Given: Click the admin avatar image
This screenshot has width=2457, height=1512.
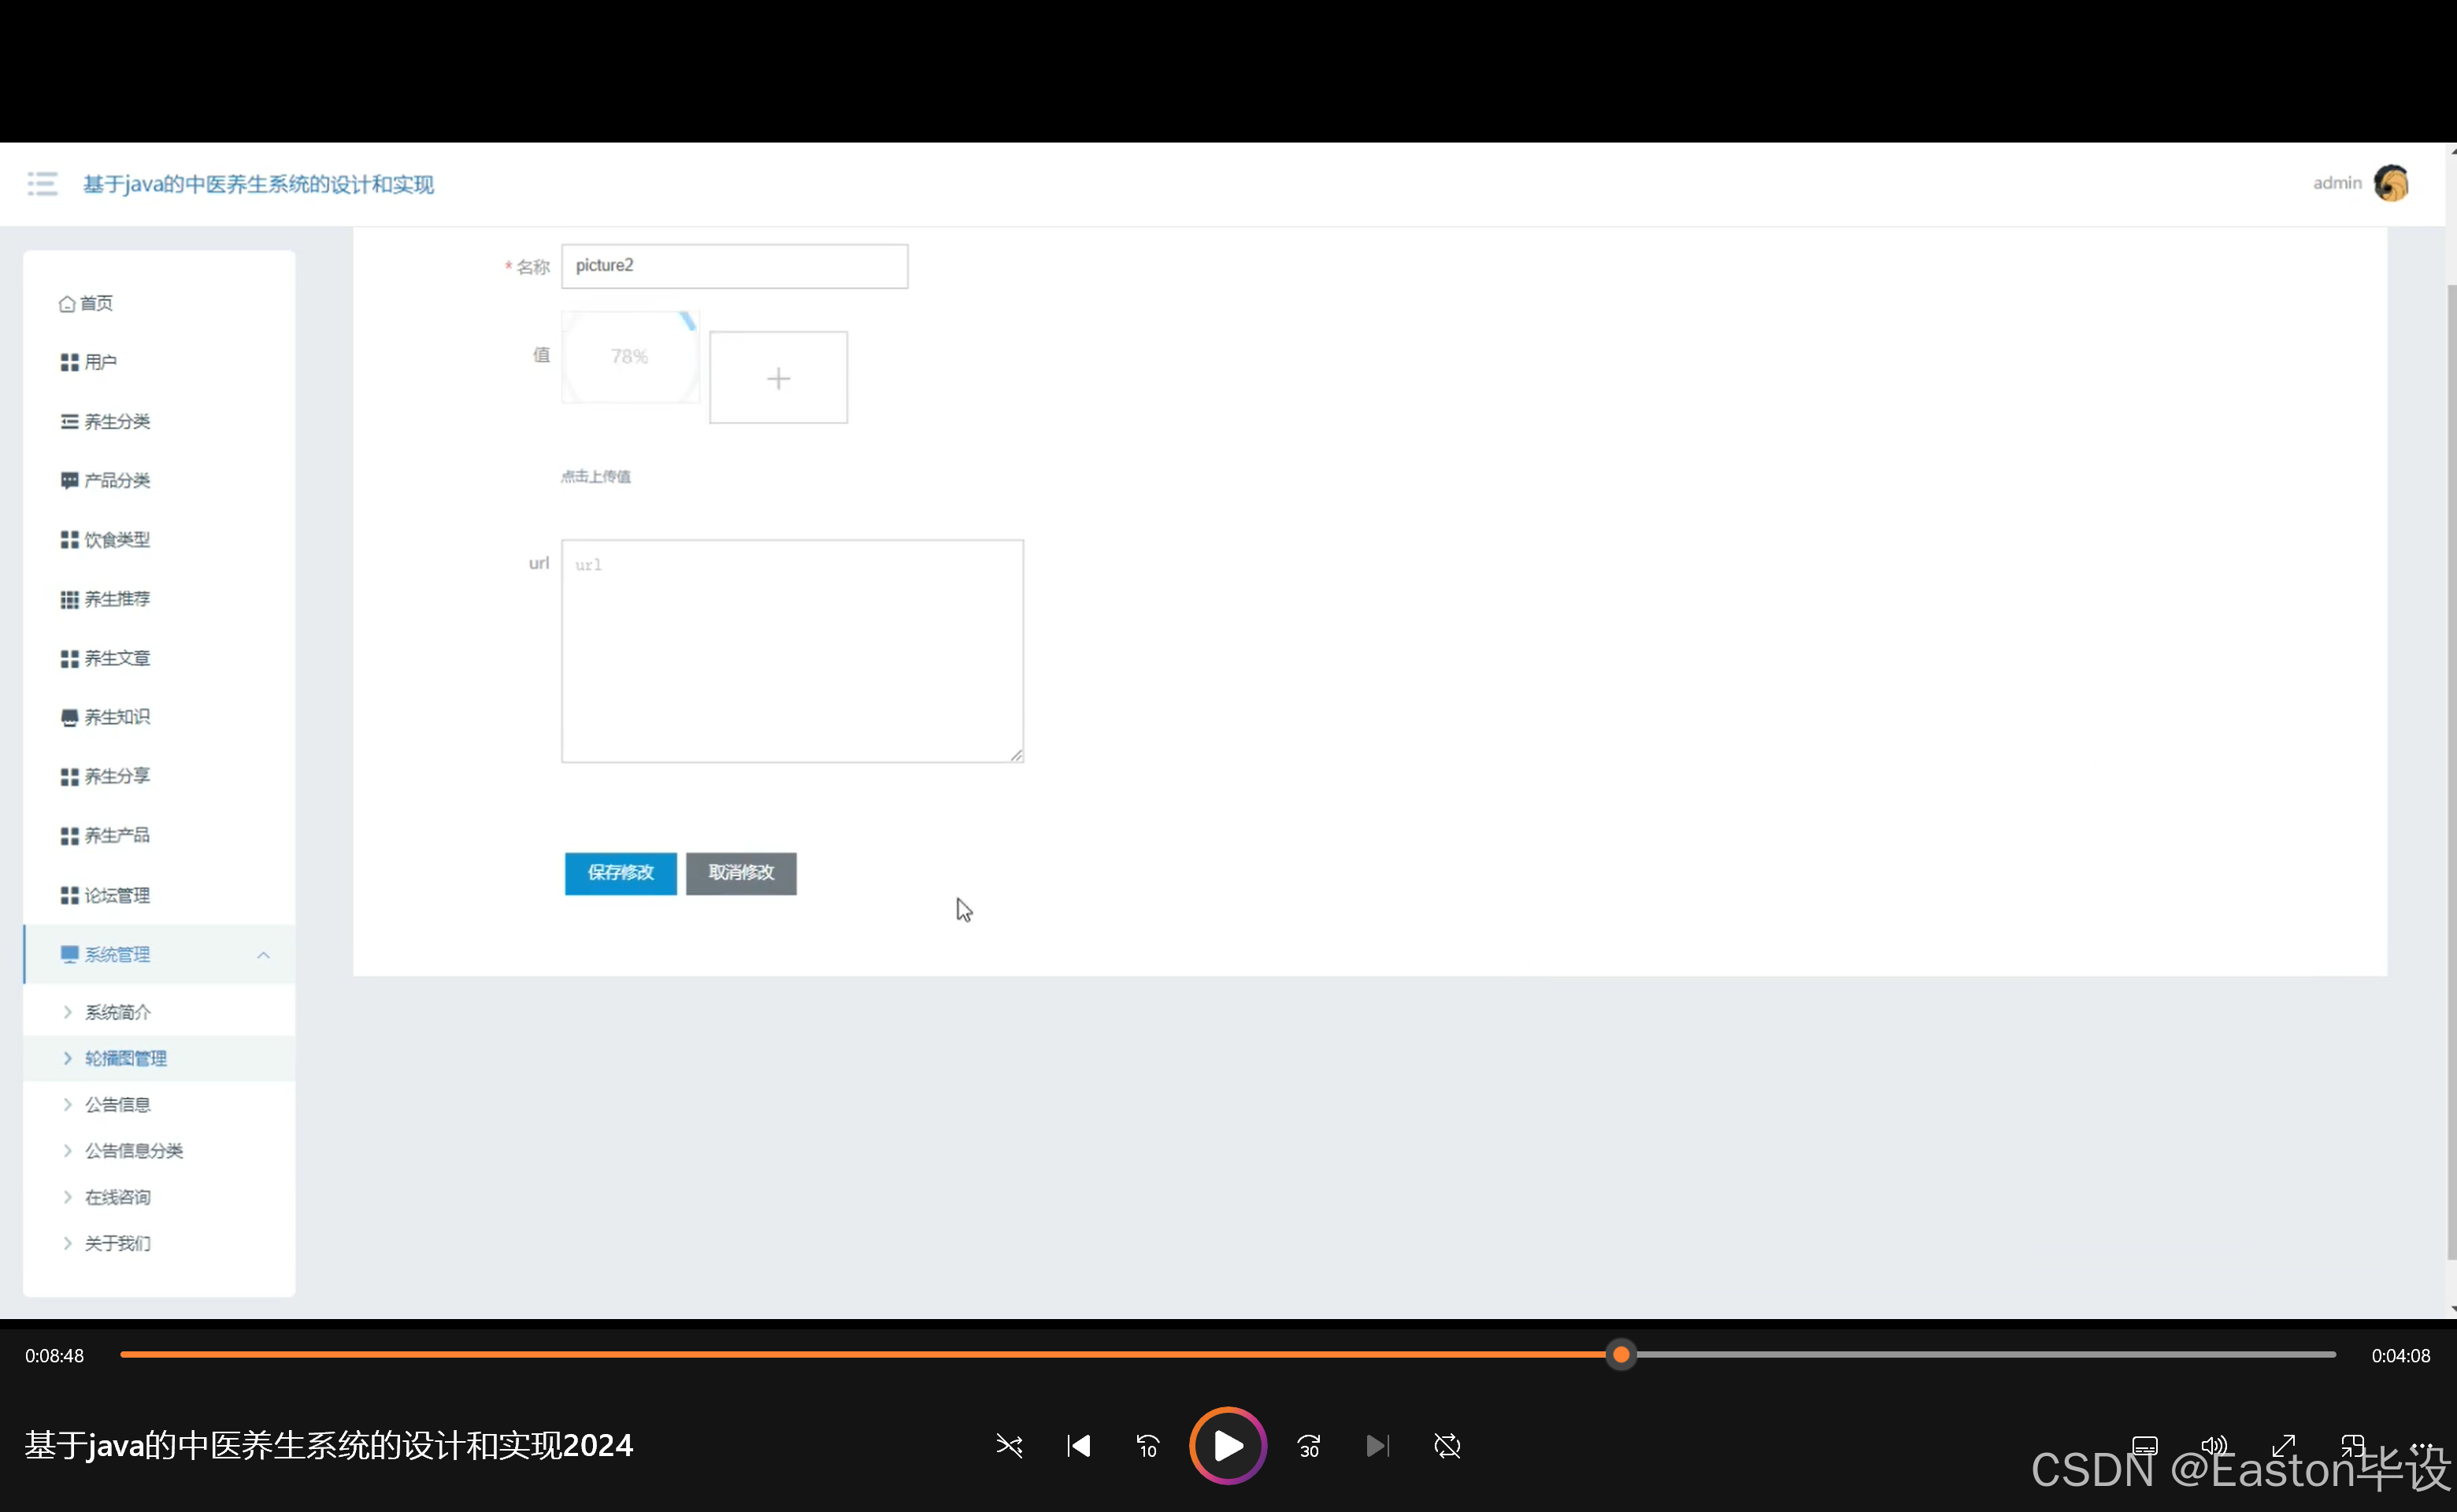Looking at the screenshot, I should [x=2391, y=183].
